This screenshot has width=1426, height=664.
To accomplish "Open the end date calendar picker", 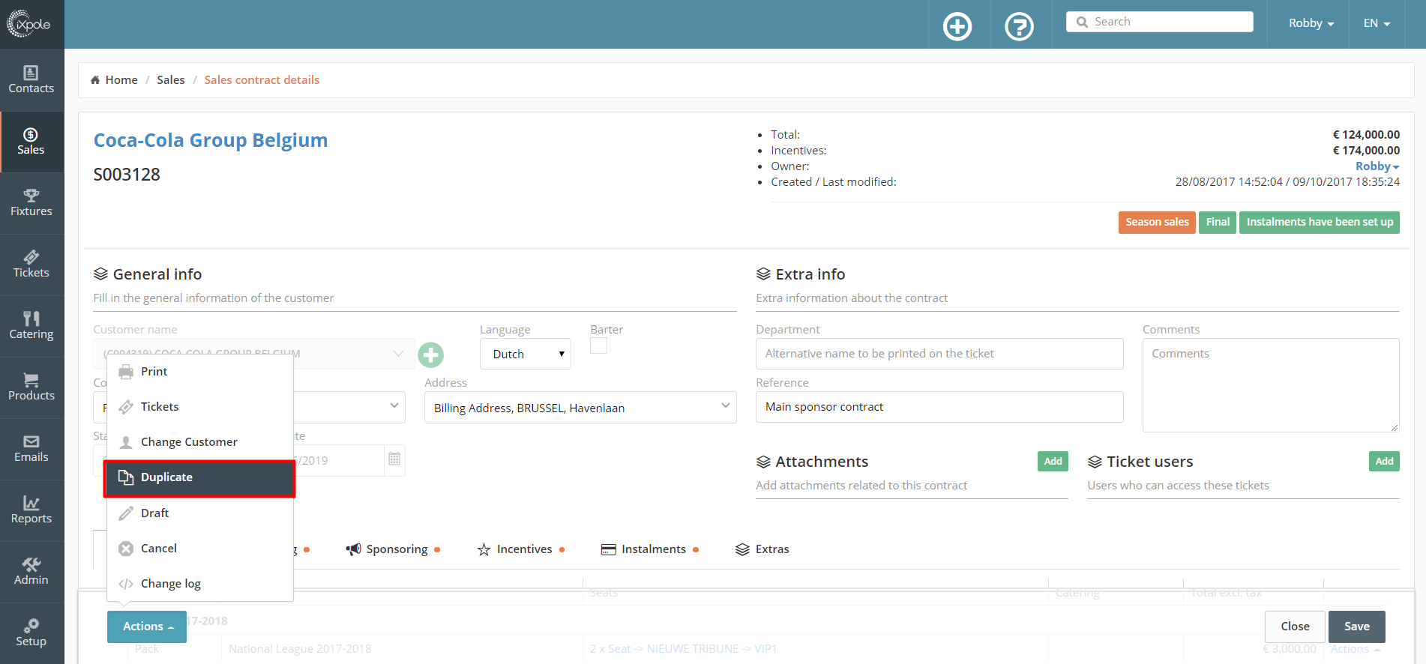I will click(394, 459).
